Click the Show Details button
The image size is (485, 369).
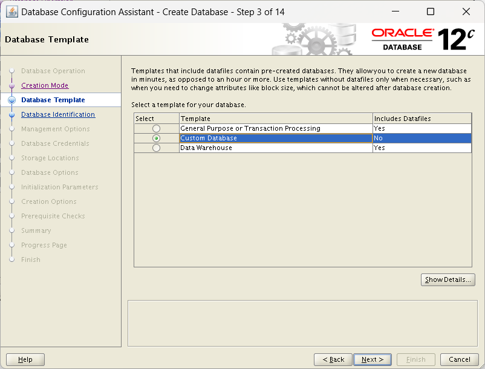[448, 279]
